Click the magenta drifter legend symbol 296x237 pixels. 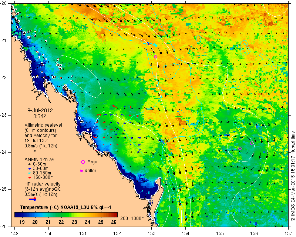click(82, 171)
